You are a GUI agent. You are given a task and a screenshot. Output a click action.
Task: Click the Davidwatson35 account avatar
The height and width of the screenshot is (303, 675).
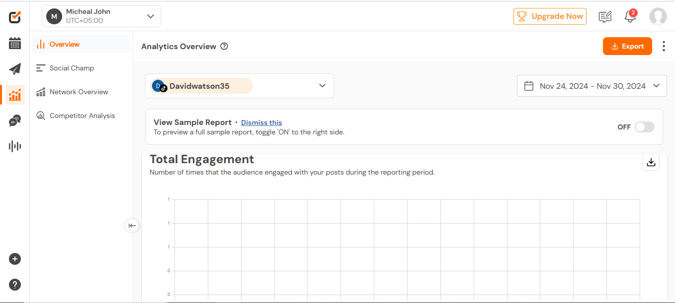point(159,86)
